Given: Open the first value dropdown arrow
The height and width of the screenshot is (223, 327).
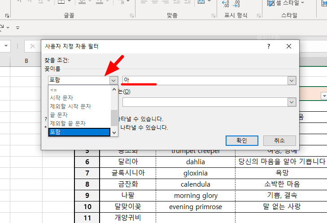Looking at the screenshot, I should (x=292, y=80).
